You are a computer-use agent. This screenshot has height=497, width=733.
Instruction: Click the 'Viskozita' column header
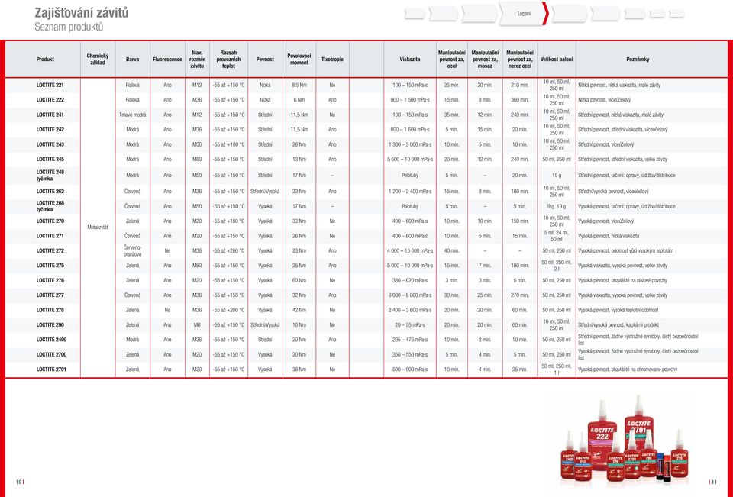click(x=410, y=60)
